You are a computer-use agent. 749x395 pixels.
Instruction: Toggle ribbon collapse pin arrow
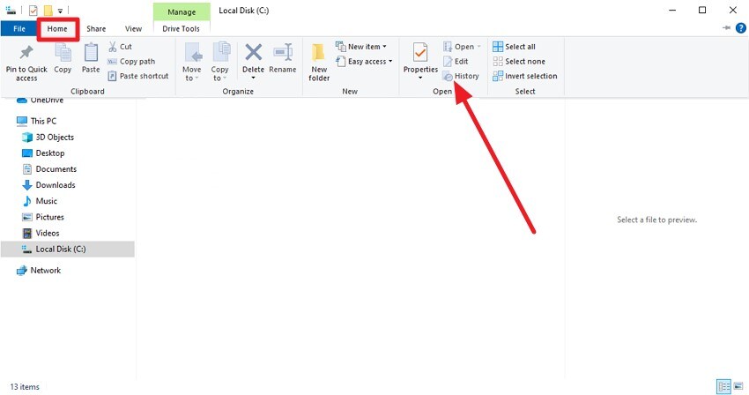(x=727, y=28)
